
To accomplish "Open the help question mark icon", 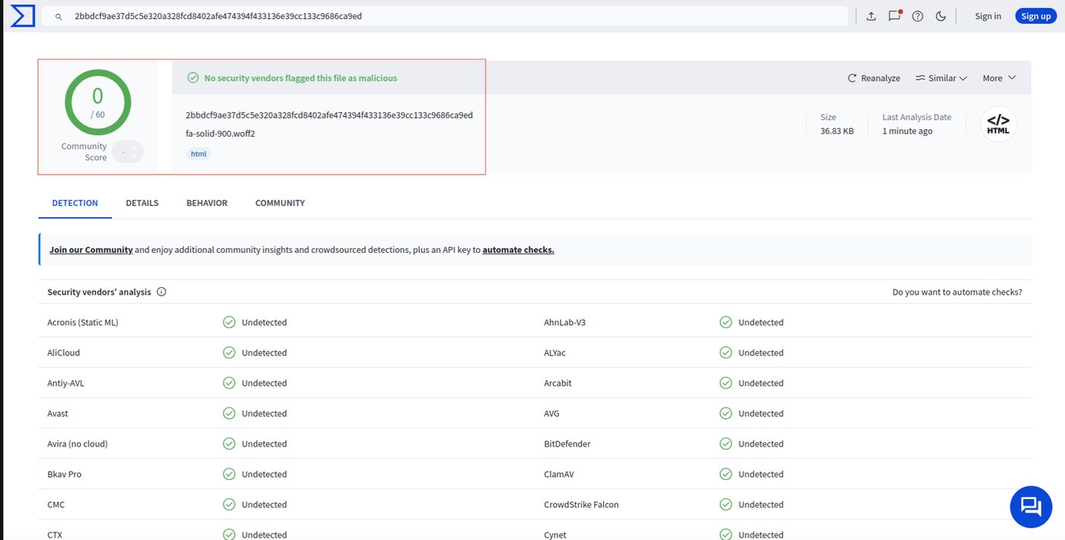I will [917, 16].
